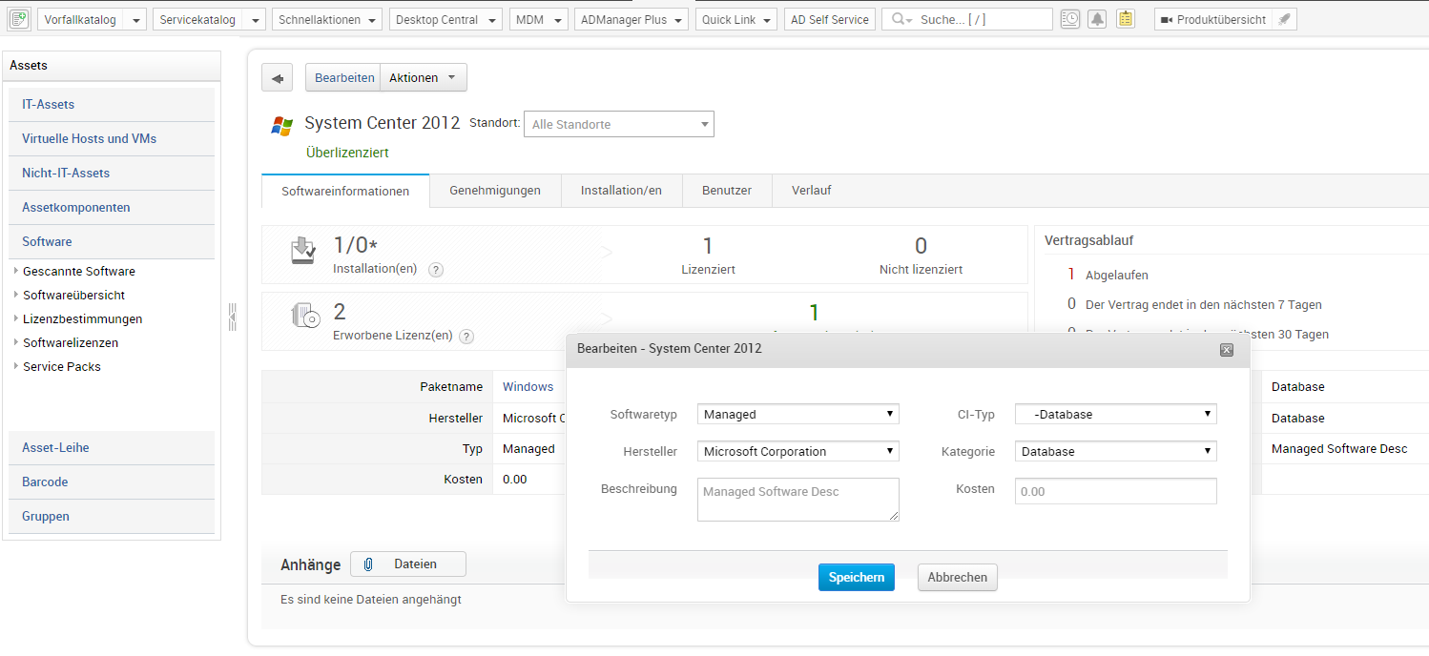Collapse the sidebar with the splitter handle

(x=232, y=318)
